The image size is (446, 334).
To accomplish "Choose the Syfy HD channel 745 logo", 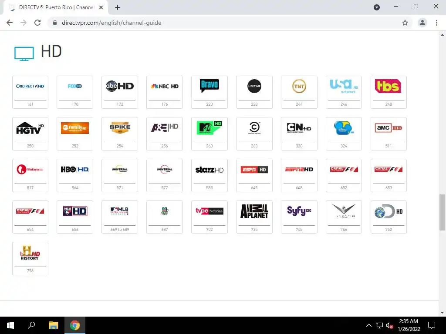I will point(299,211).
